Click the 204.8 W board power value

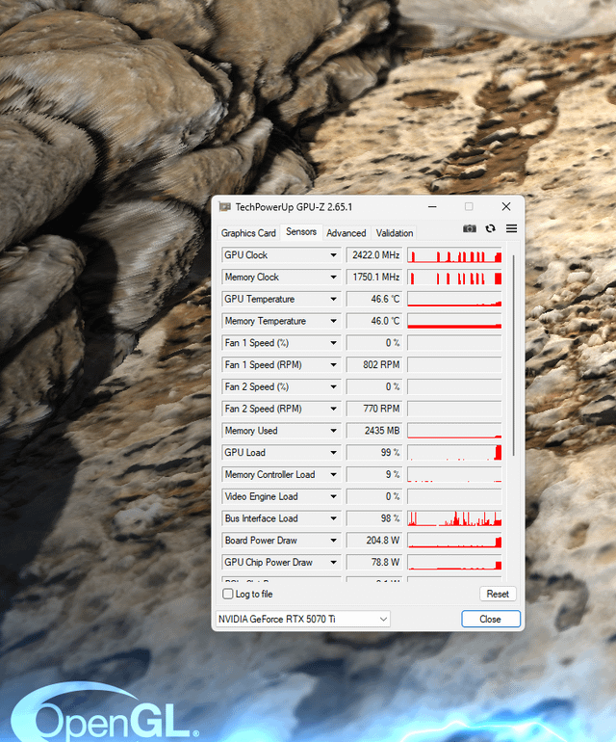coord(374,541)
